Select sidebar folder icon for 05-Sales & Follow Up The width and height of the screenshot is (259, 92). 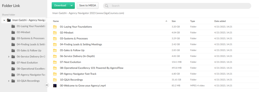[x=13, y=51]
